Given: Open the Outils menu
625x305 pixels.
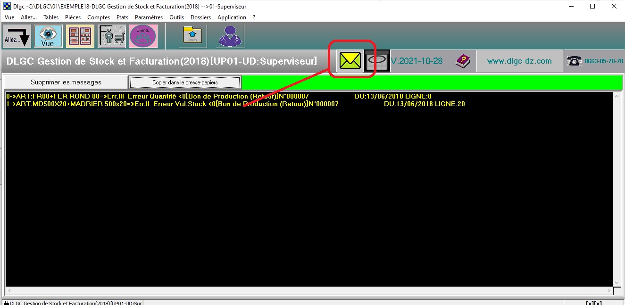Looking at the screenshot, I should 176,17.
